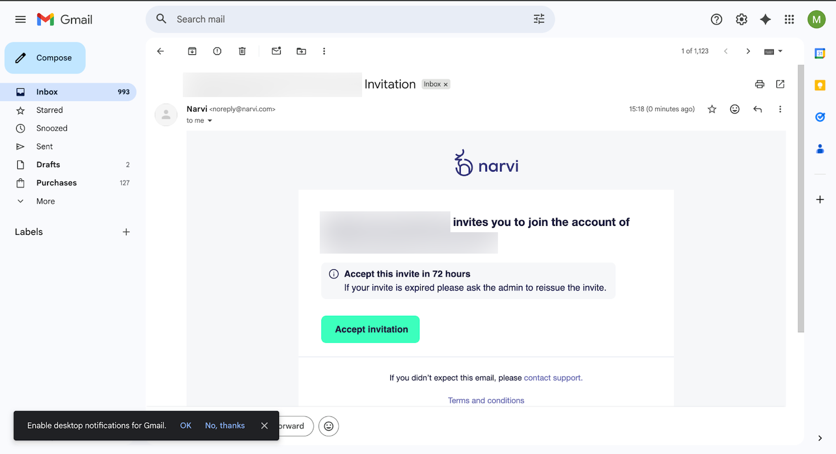The image size is (836, 454).
Task: Select the Purchases label
Action: click(x=56, y=183)
